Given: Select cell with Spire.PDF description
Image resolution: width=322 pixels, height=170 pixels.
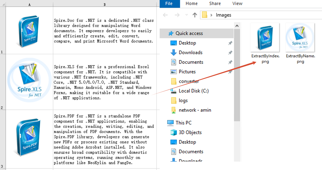Looking at the screenshot, I should (105, 139).
